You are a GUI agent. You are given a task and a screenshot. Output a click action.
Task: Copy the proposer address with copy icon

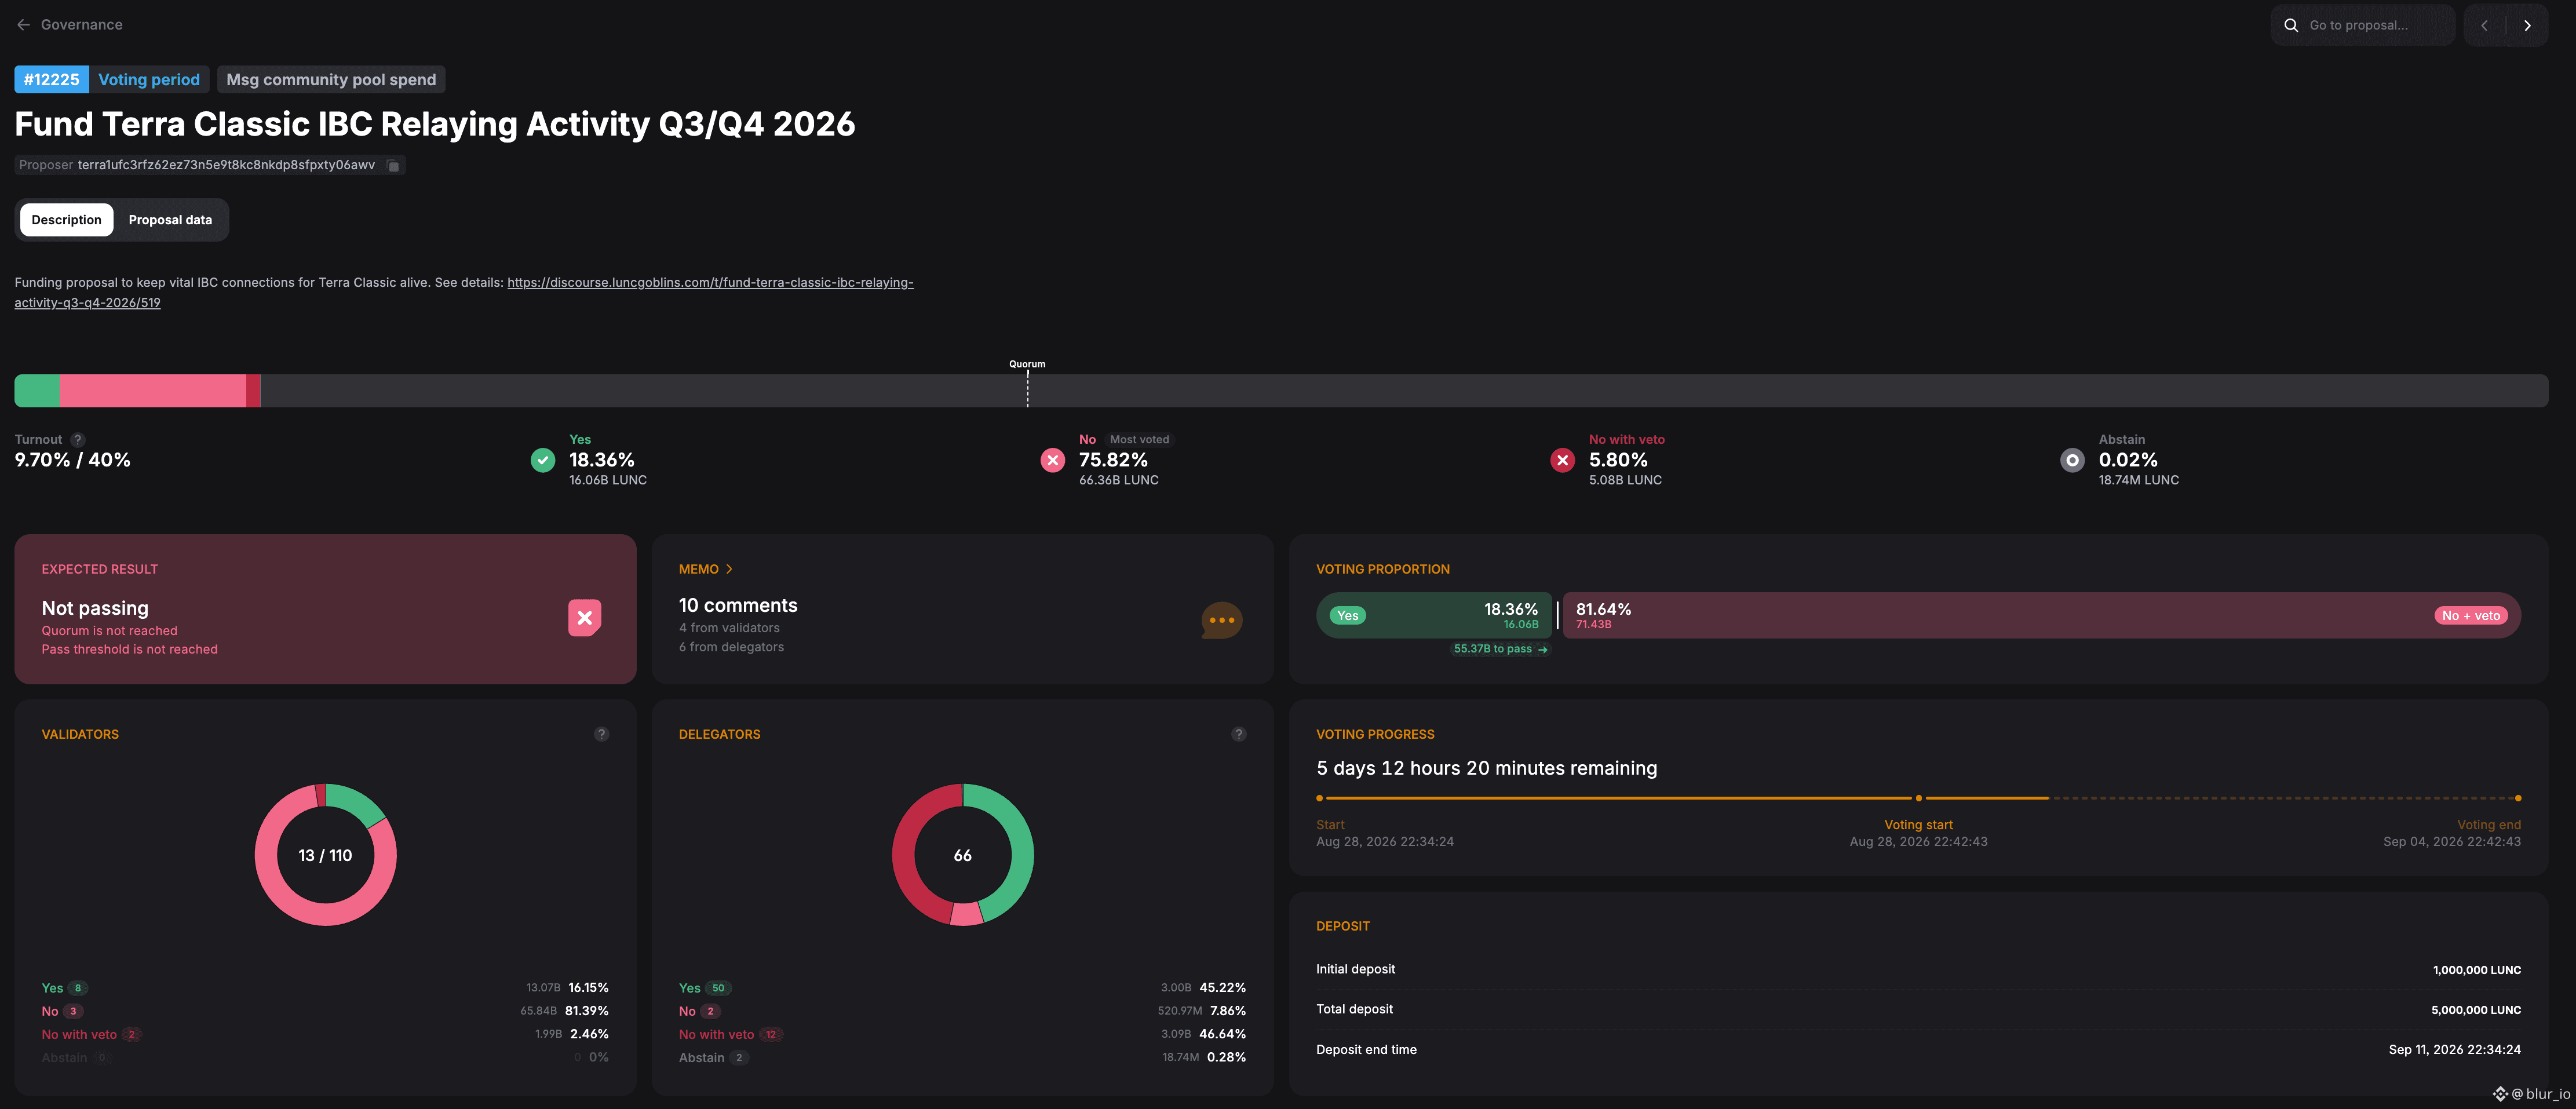[393, 166]
